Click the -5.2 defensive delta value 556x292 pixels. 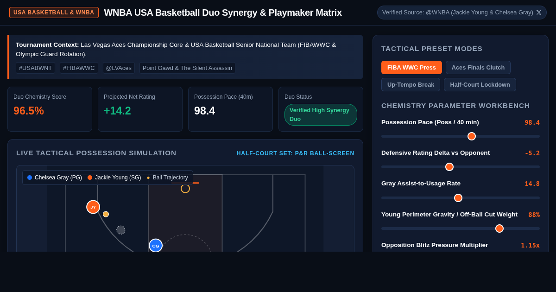tap(532, 153)
